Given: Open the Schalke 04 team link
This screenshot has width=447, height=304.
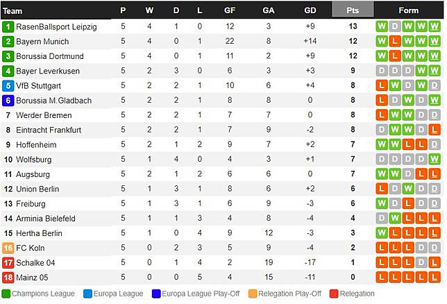Looking at the screenshot, I should pyautogui.click(x=35, y=262).
